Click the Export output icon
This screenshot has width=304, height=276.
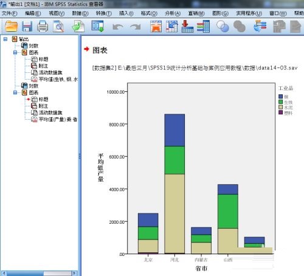(x=78, y=26)
